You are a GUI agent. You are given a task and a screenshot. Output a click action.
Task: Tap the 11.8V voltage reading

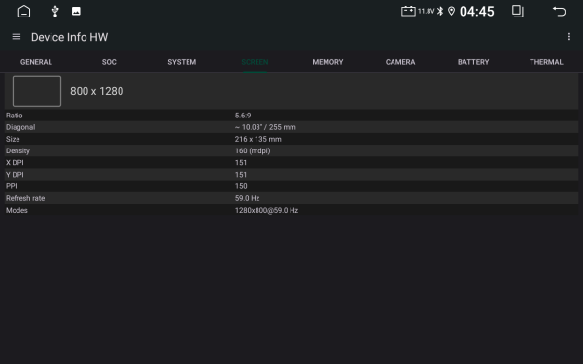coord(427,11)
